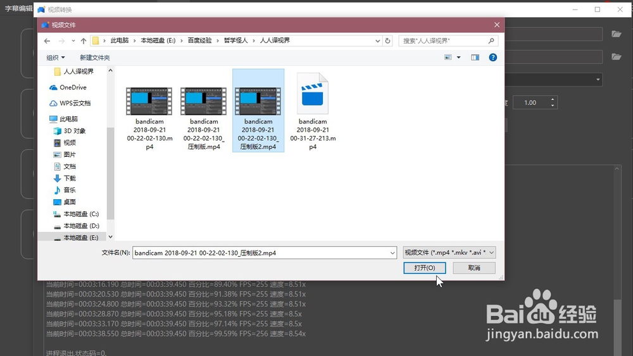The image size is (633, 356).
Task: Open the help question mark icon
Action: pos(493,58)
